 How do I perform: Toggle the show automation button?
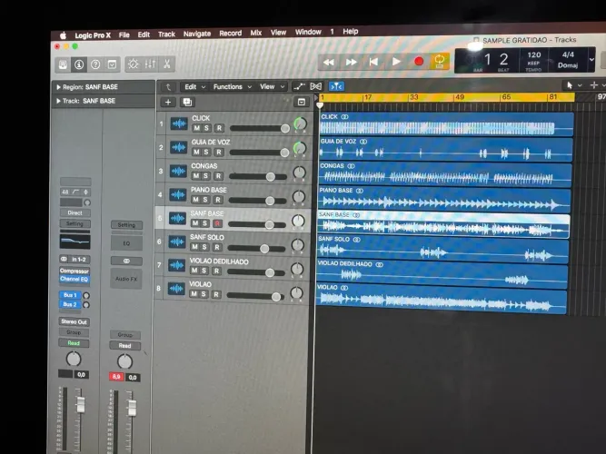299,86
